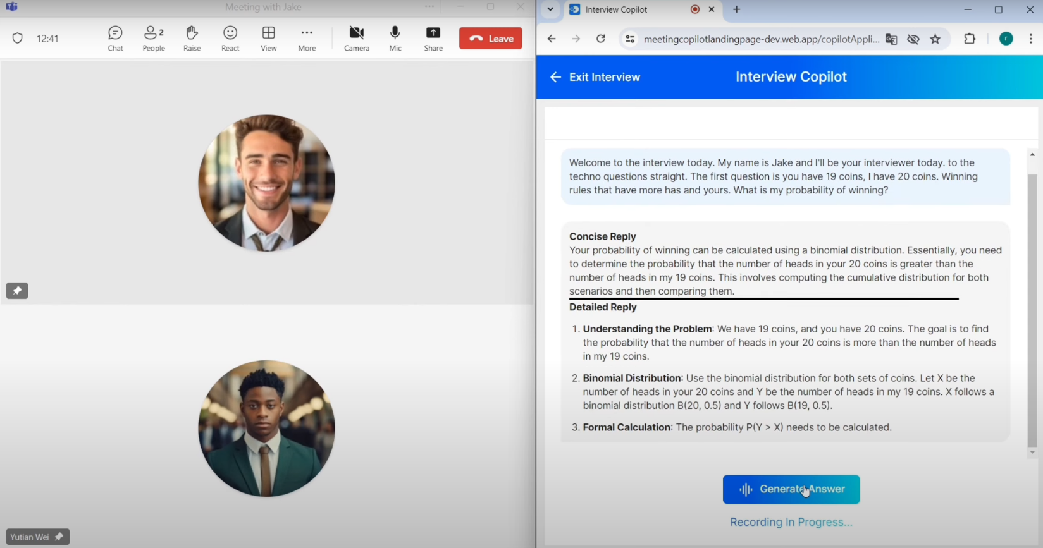Open Chat panel in Teams meeting

click(x=115, y=39)
